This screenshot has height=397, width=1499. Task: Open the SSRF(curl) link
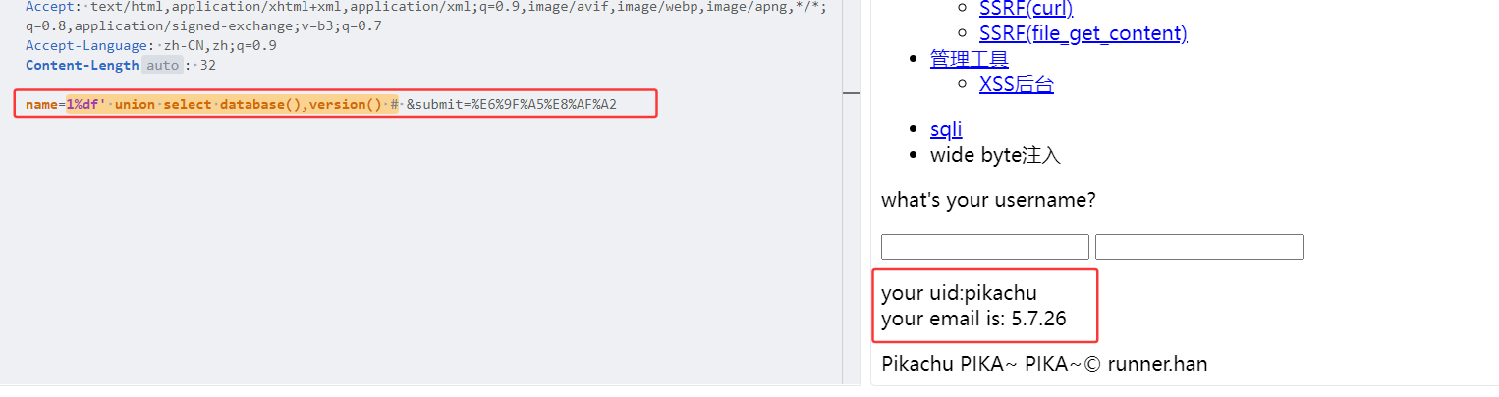click(1026, 9)
